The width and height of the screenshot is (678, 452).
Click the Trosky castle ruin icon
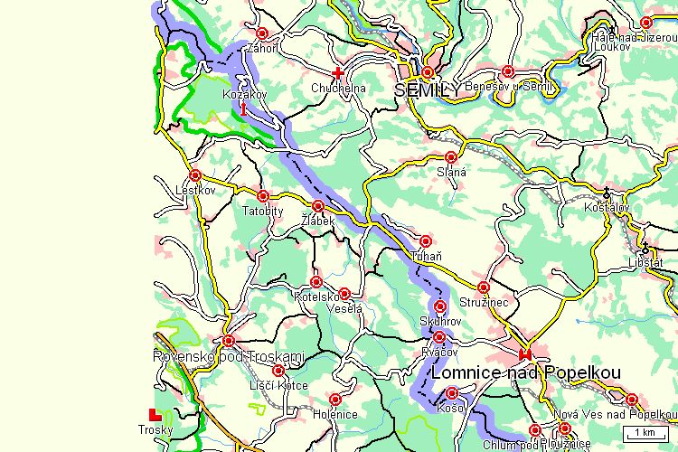(x=155, y=415)
